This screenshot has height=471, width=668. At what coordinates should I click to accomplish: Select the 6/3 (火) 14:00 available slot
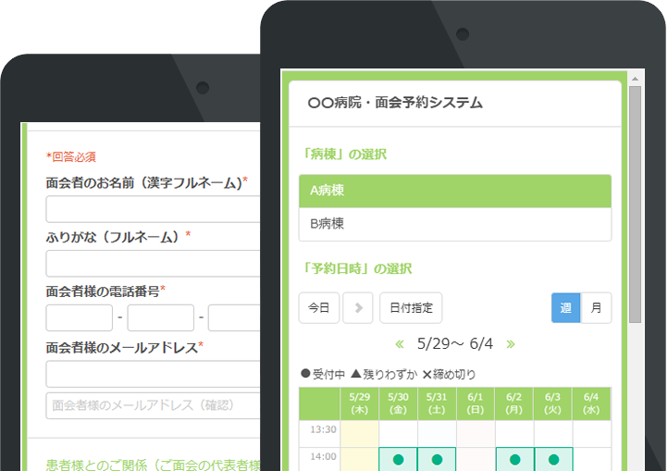point(553,459)
